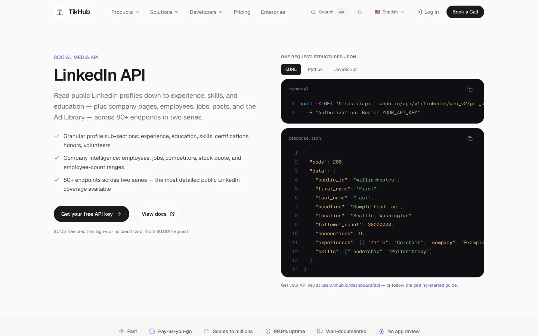Image resolution: width=538 pixels, height=336 pixels.
Task: Toggle dark mode with the moon icon
Action: point(360,12)
